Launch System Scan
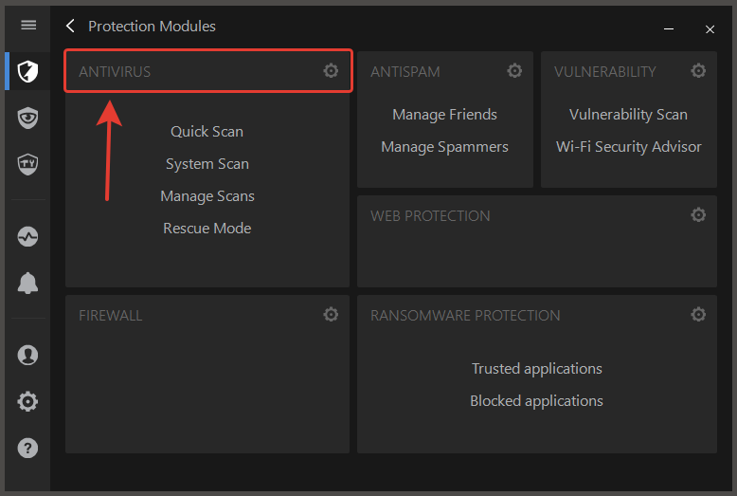This screenshot has width=737, height=496. 207,164
